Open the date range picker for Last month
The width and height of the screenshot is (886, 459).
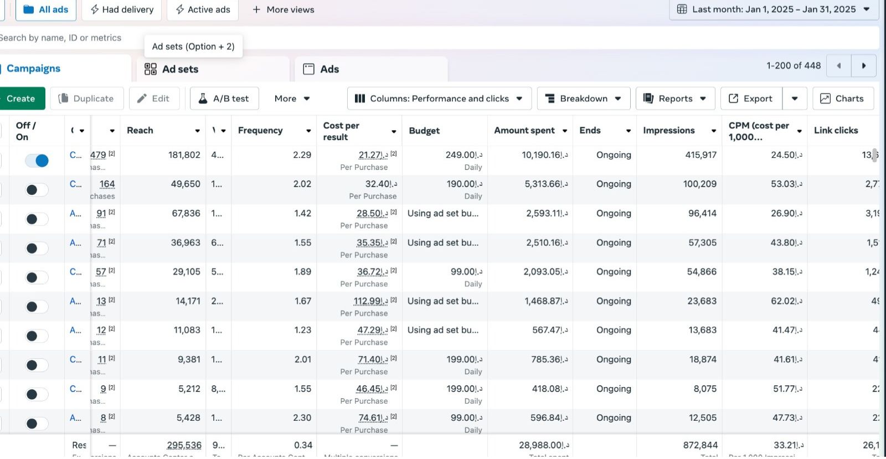point(774,9)
